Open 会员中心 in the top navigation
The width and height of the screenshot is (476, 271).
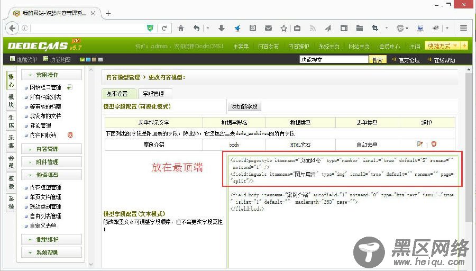[389, 46]
